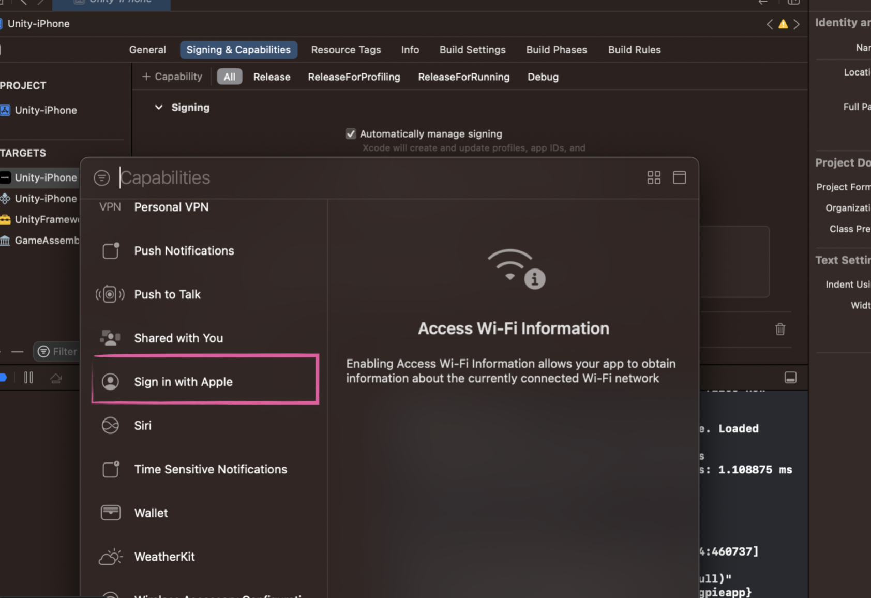
Task: Collapse the Signing section
Action: click(159, 108)
